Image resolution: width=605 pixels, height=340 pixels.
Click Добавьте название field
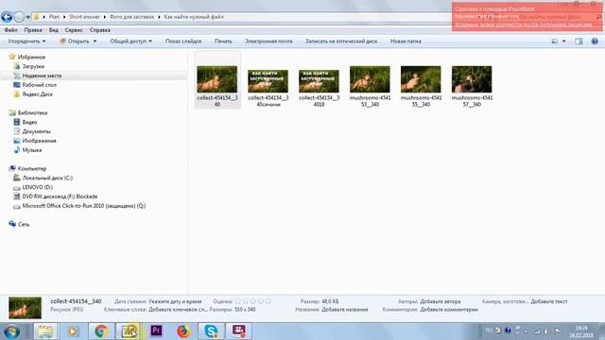pos(344,309)
